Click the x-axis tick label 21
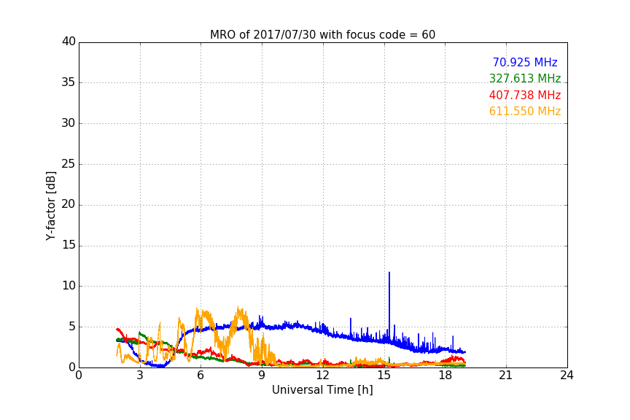The image size is (630, 420). click(x=506, y=376)
